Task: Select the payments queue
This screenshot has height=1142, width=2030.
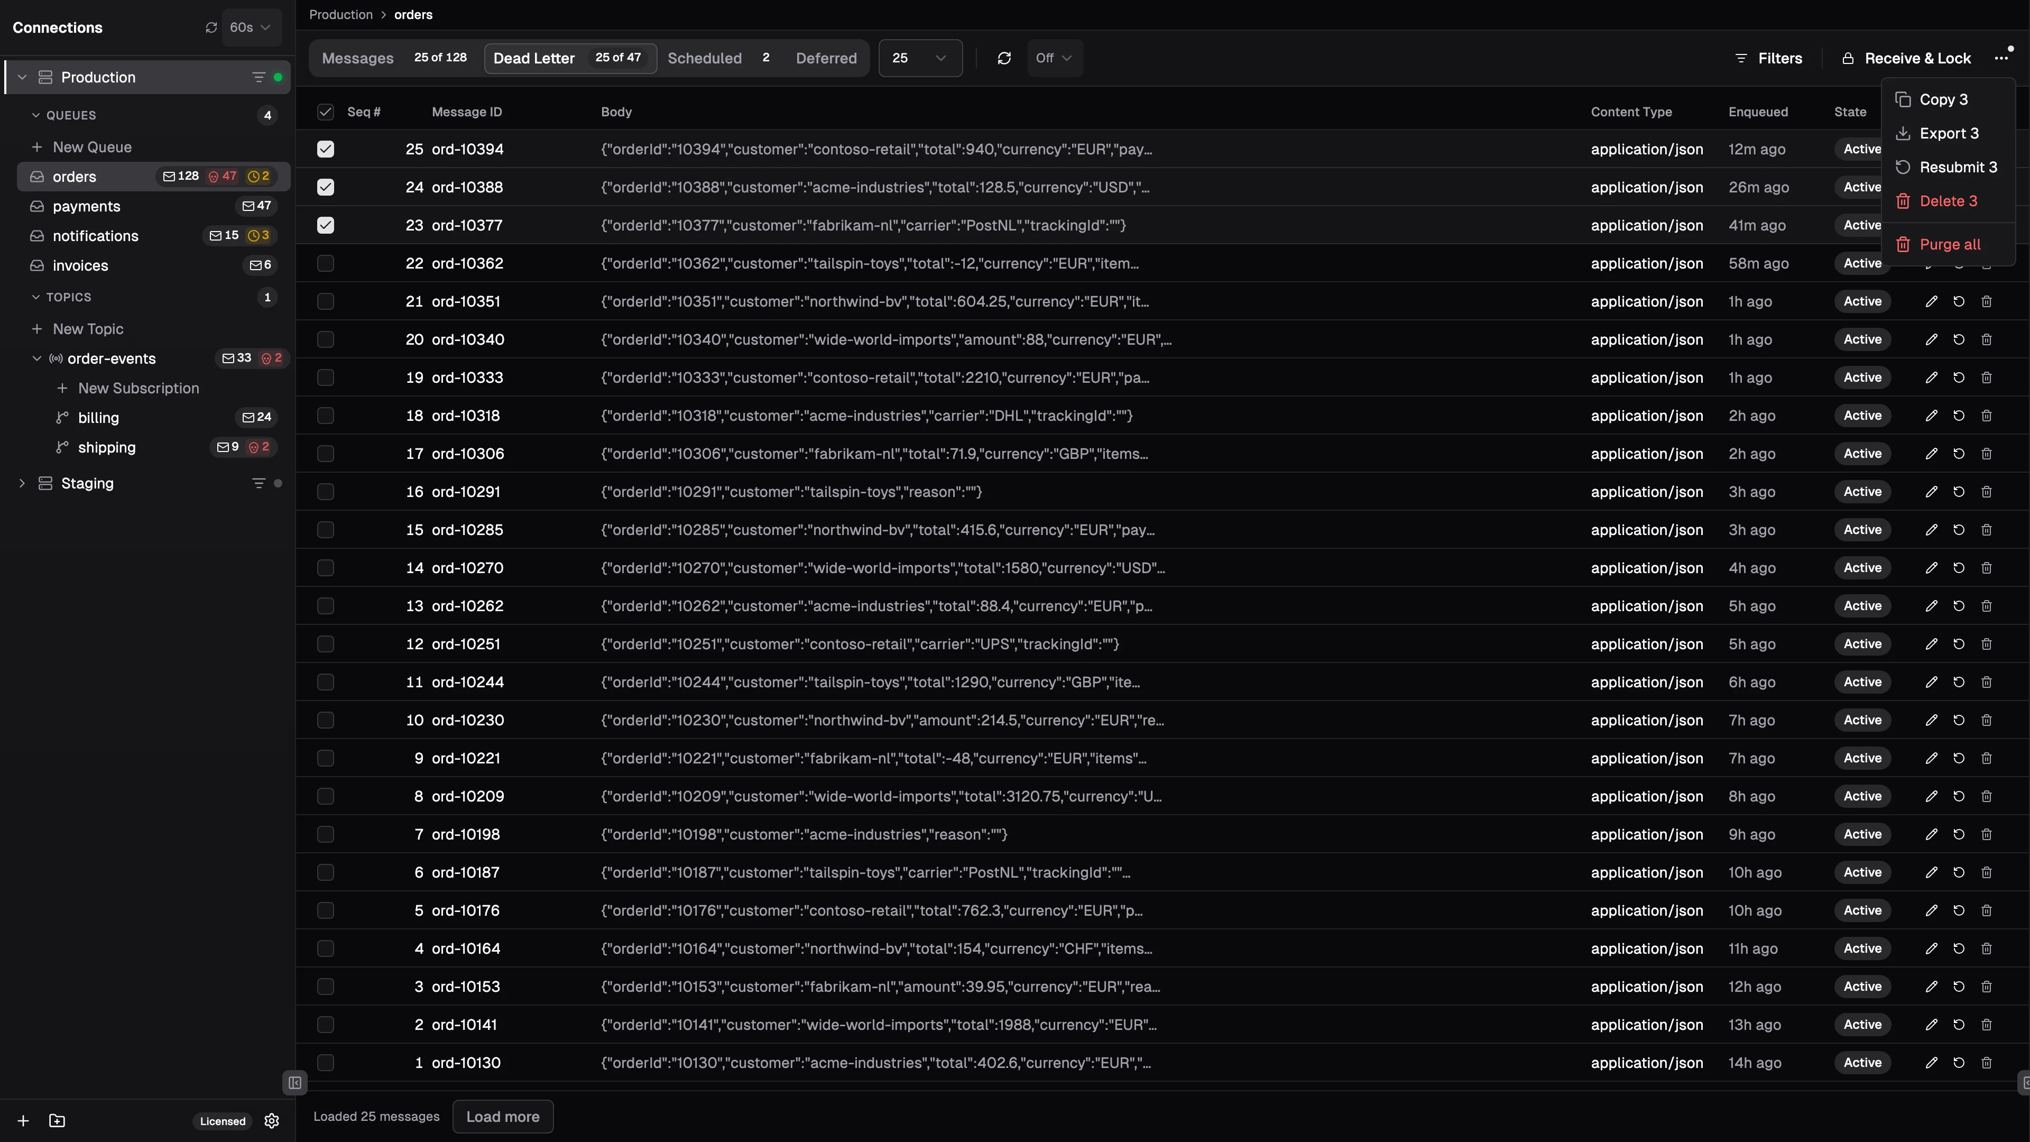Action: (153, 207)
